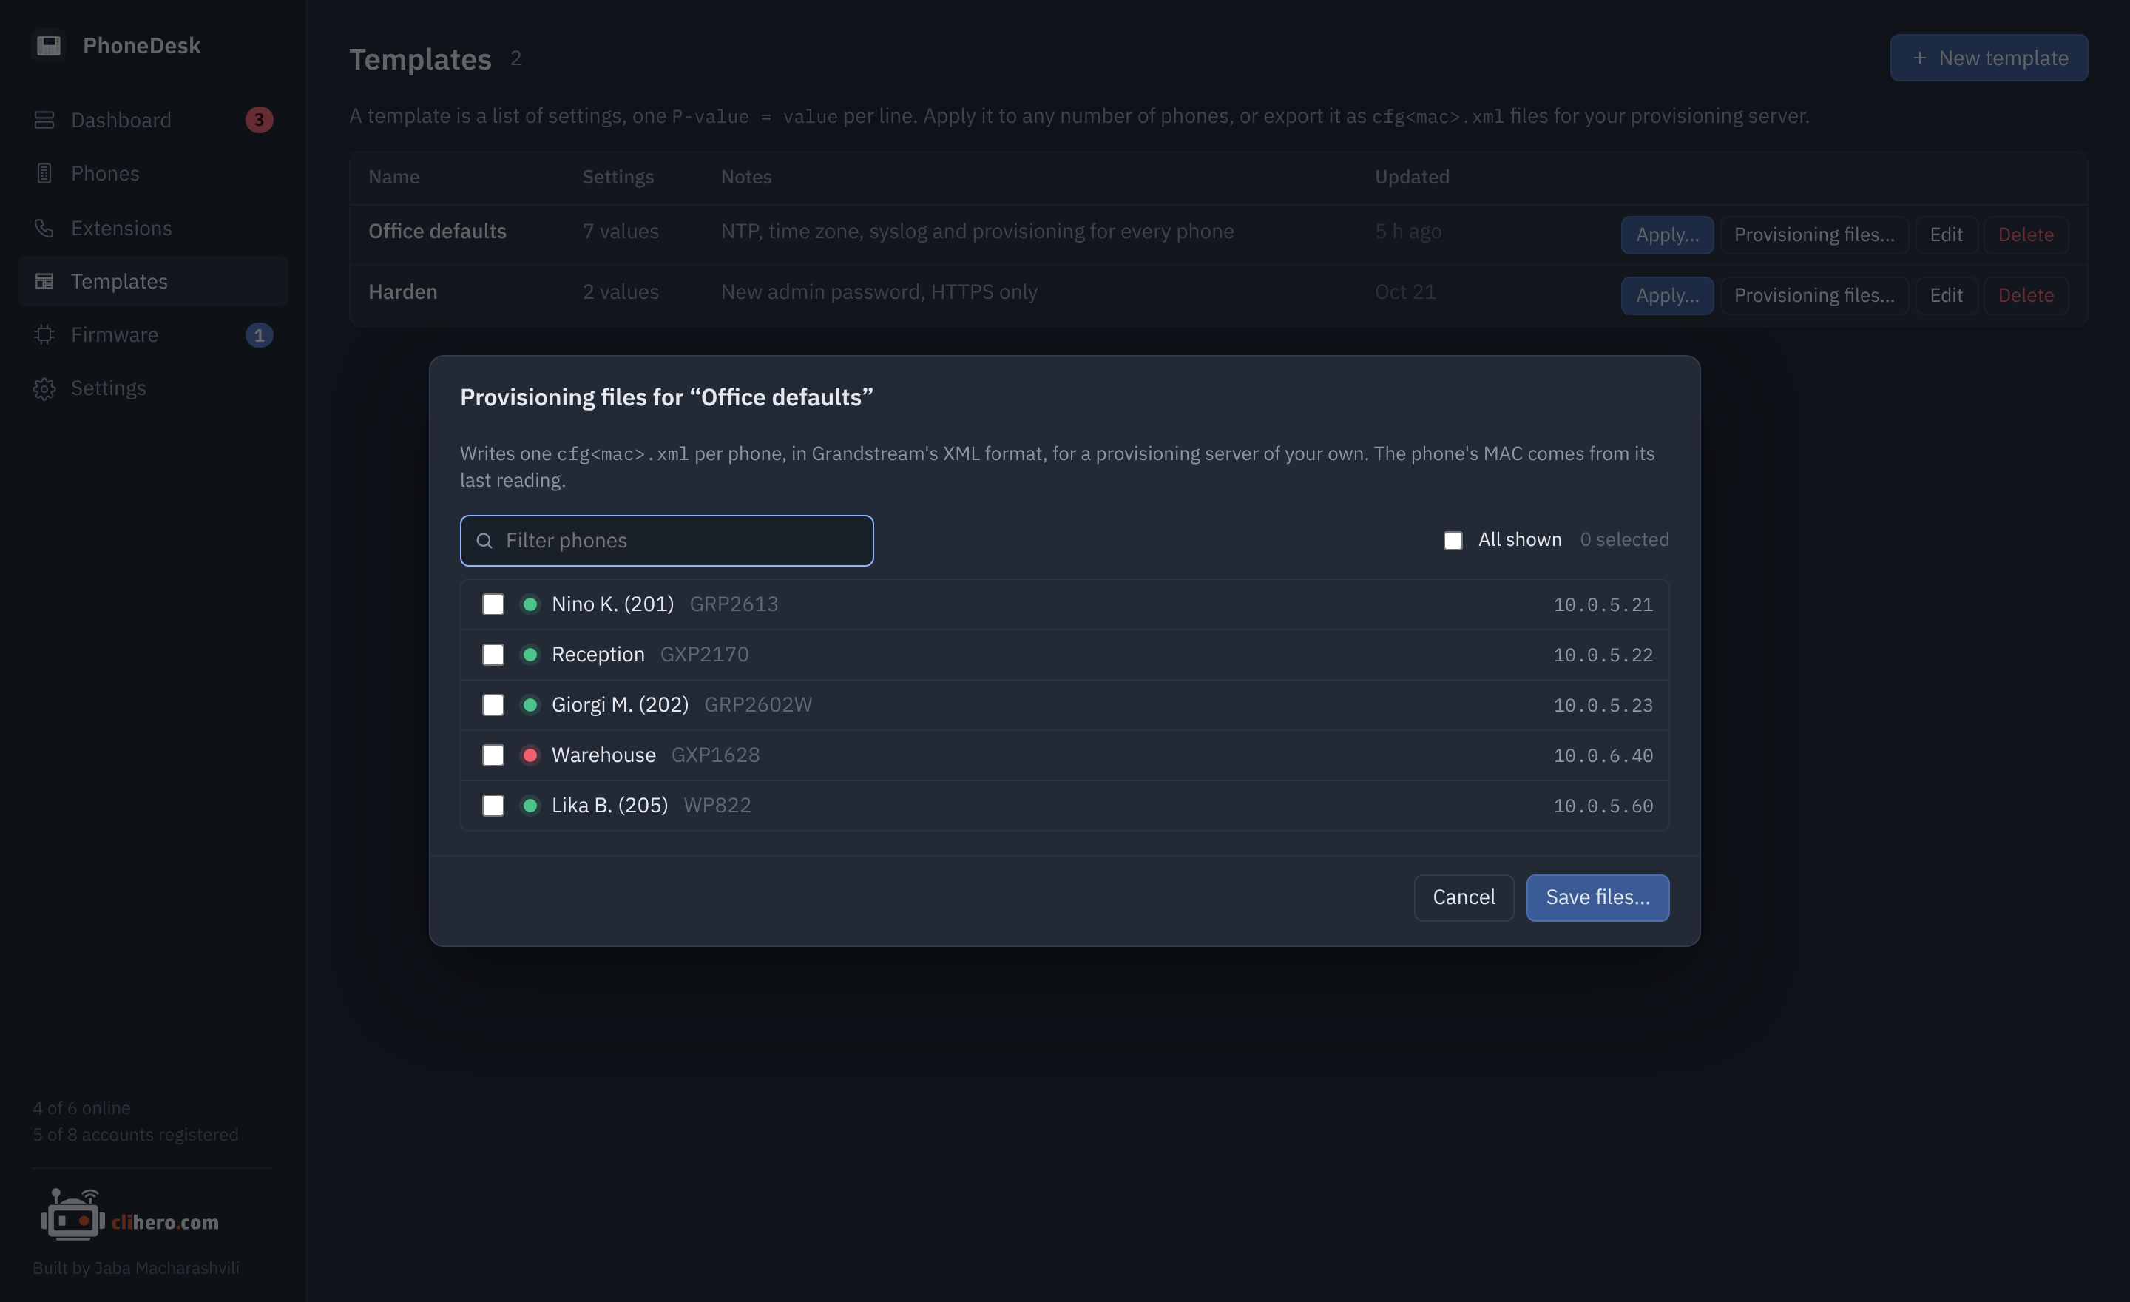This screenshot has height=1302, width=2130.
Task: Click the GRP2602W model label
Action: click(758, 704)
